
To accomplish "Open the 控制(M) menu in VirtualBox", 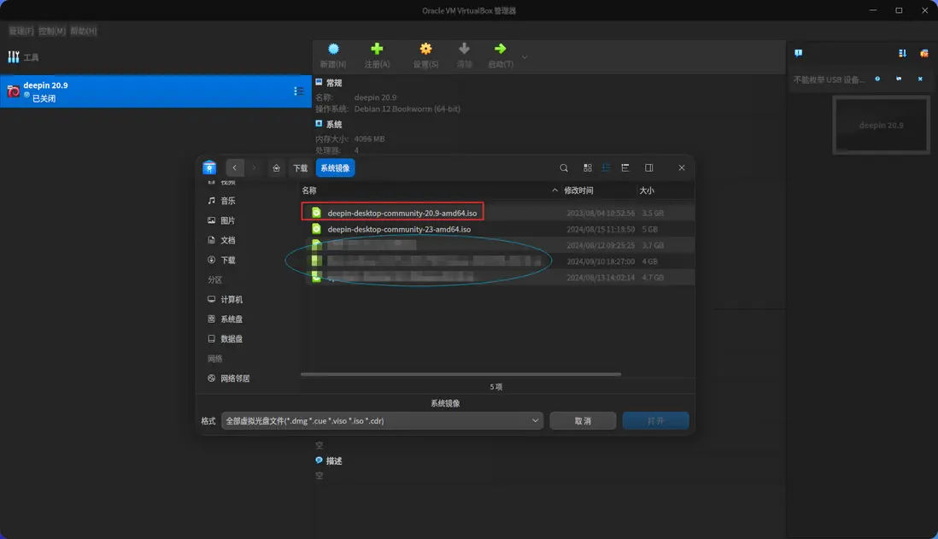I will (x=52, y=31).
